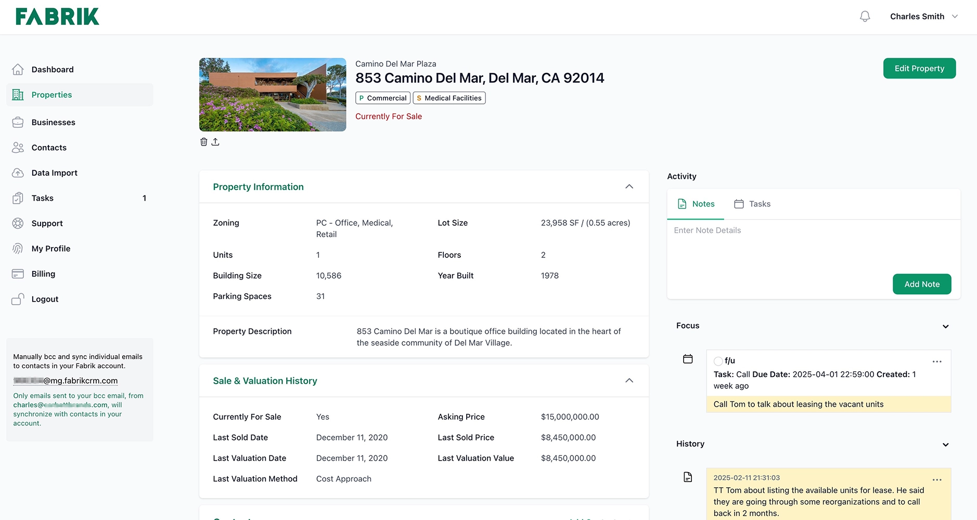Upload a property photo with upload icon
977x520 pixels.
click(x=215, y=141)
